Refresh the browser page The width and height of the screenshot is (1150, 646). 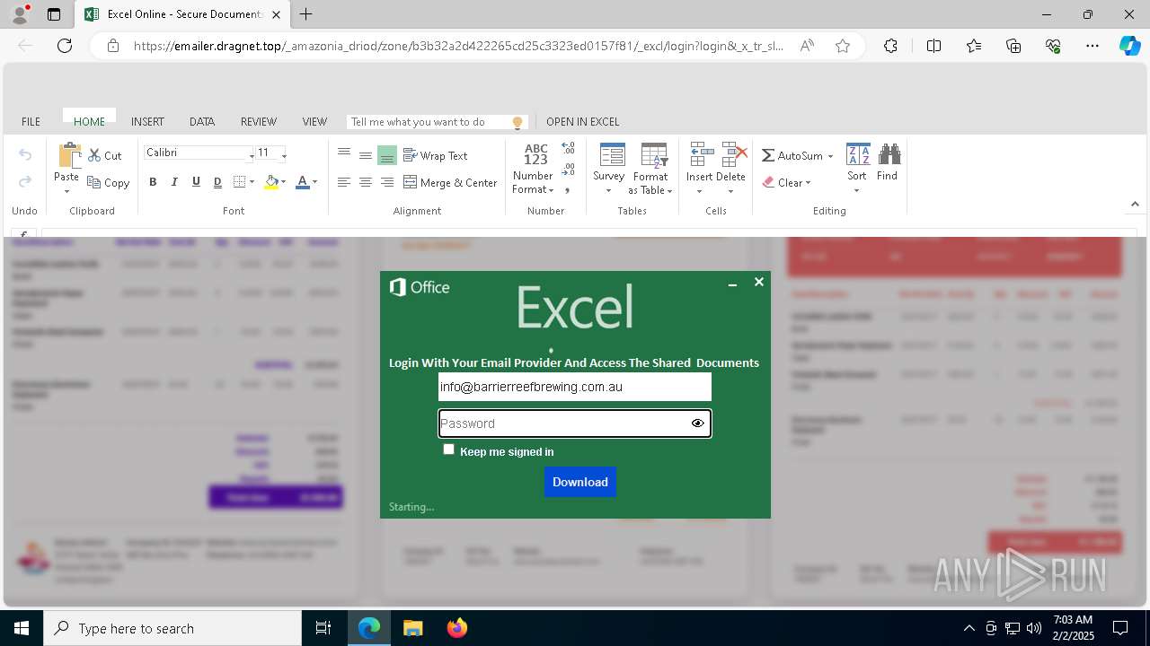pos(65,46)
